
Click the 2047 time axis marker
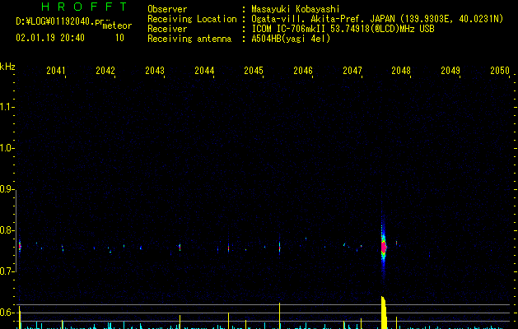coord(352,71)
